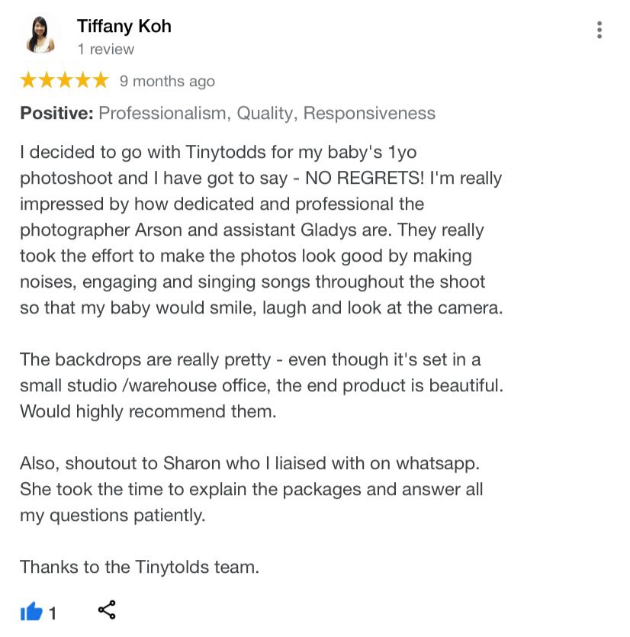Click the second gold star in rating

pyautogui.click(x=47, y=80)
